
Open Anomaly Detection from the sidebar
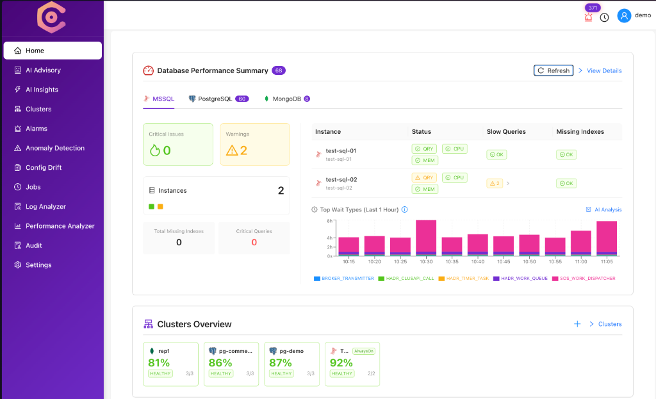(x=54, y=148)
